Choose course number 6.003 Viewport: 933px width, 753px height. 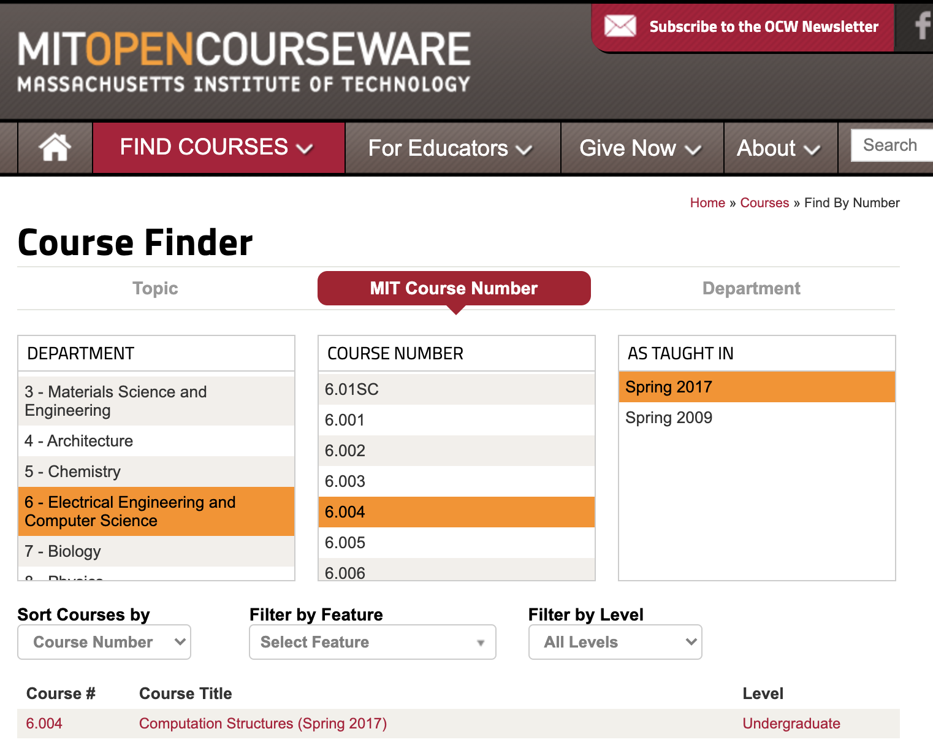(457, 481)
